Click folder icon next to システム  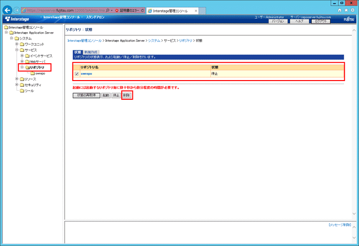17,38
